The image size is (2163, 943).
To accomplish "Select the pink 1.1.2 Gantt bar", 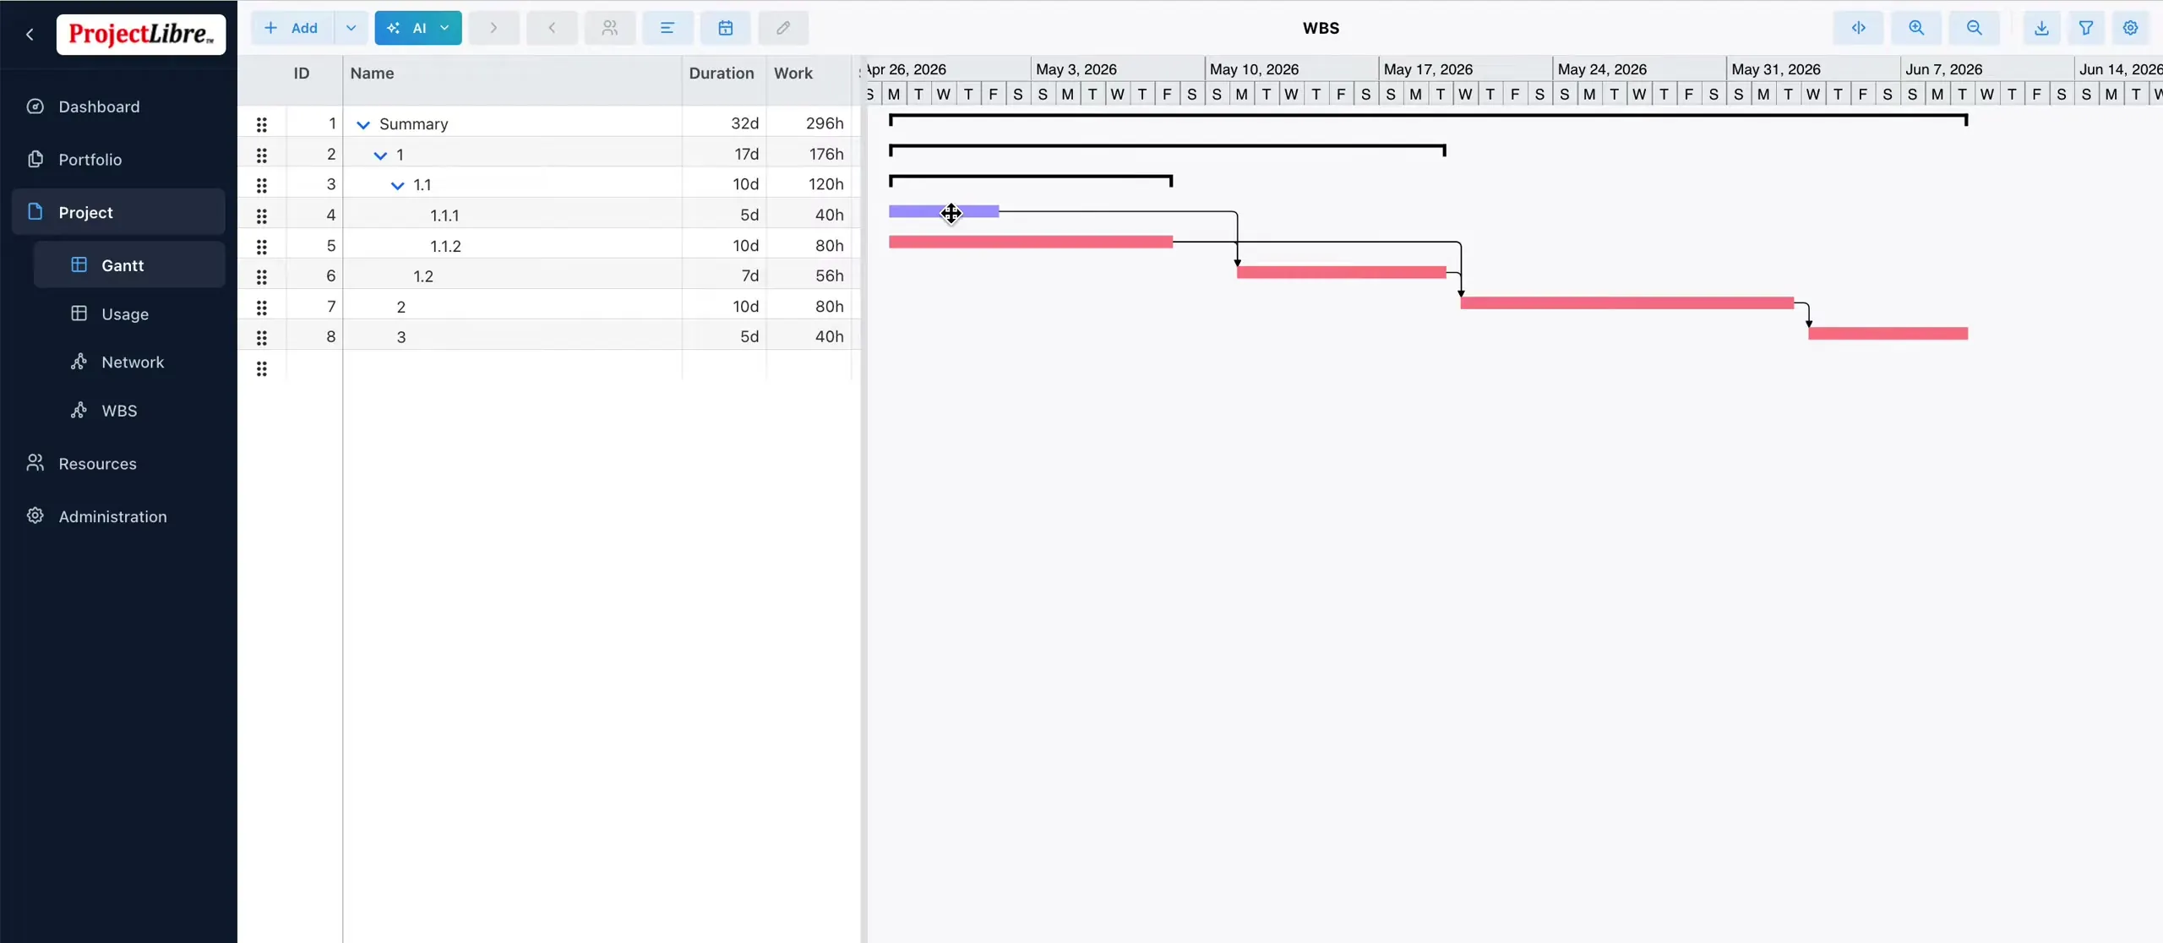I will 1031,242.
